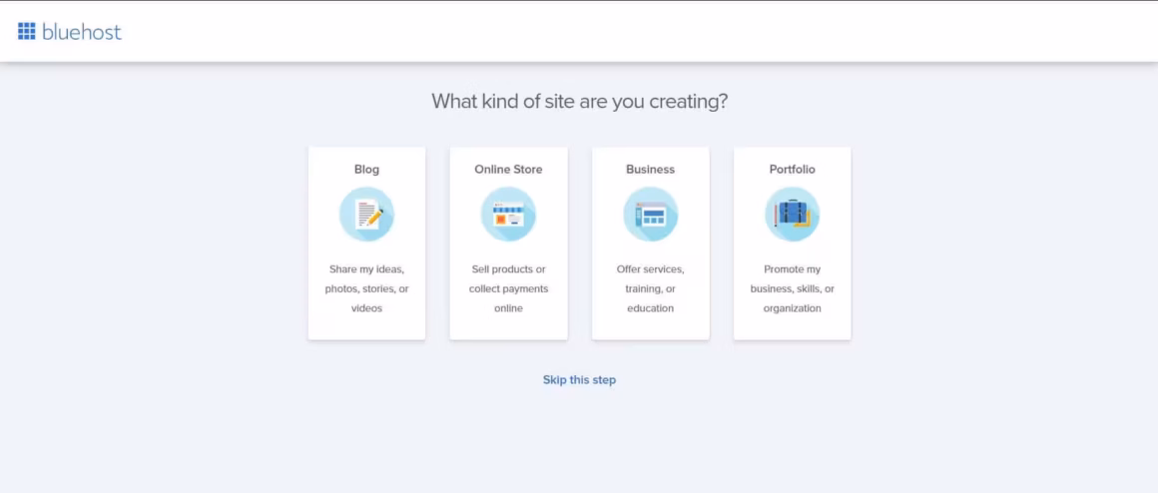Click the bluehost wordmark text
Screen dimensions: 1158x493
[82, 32]
